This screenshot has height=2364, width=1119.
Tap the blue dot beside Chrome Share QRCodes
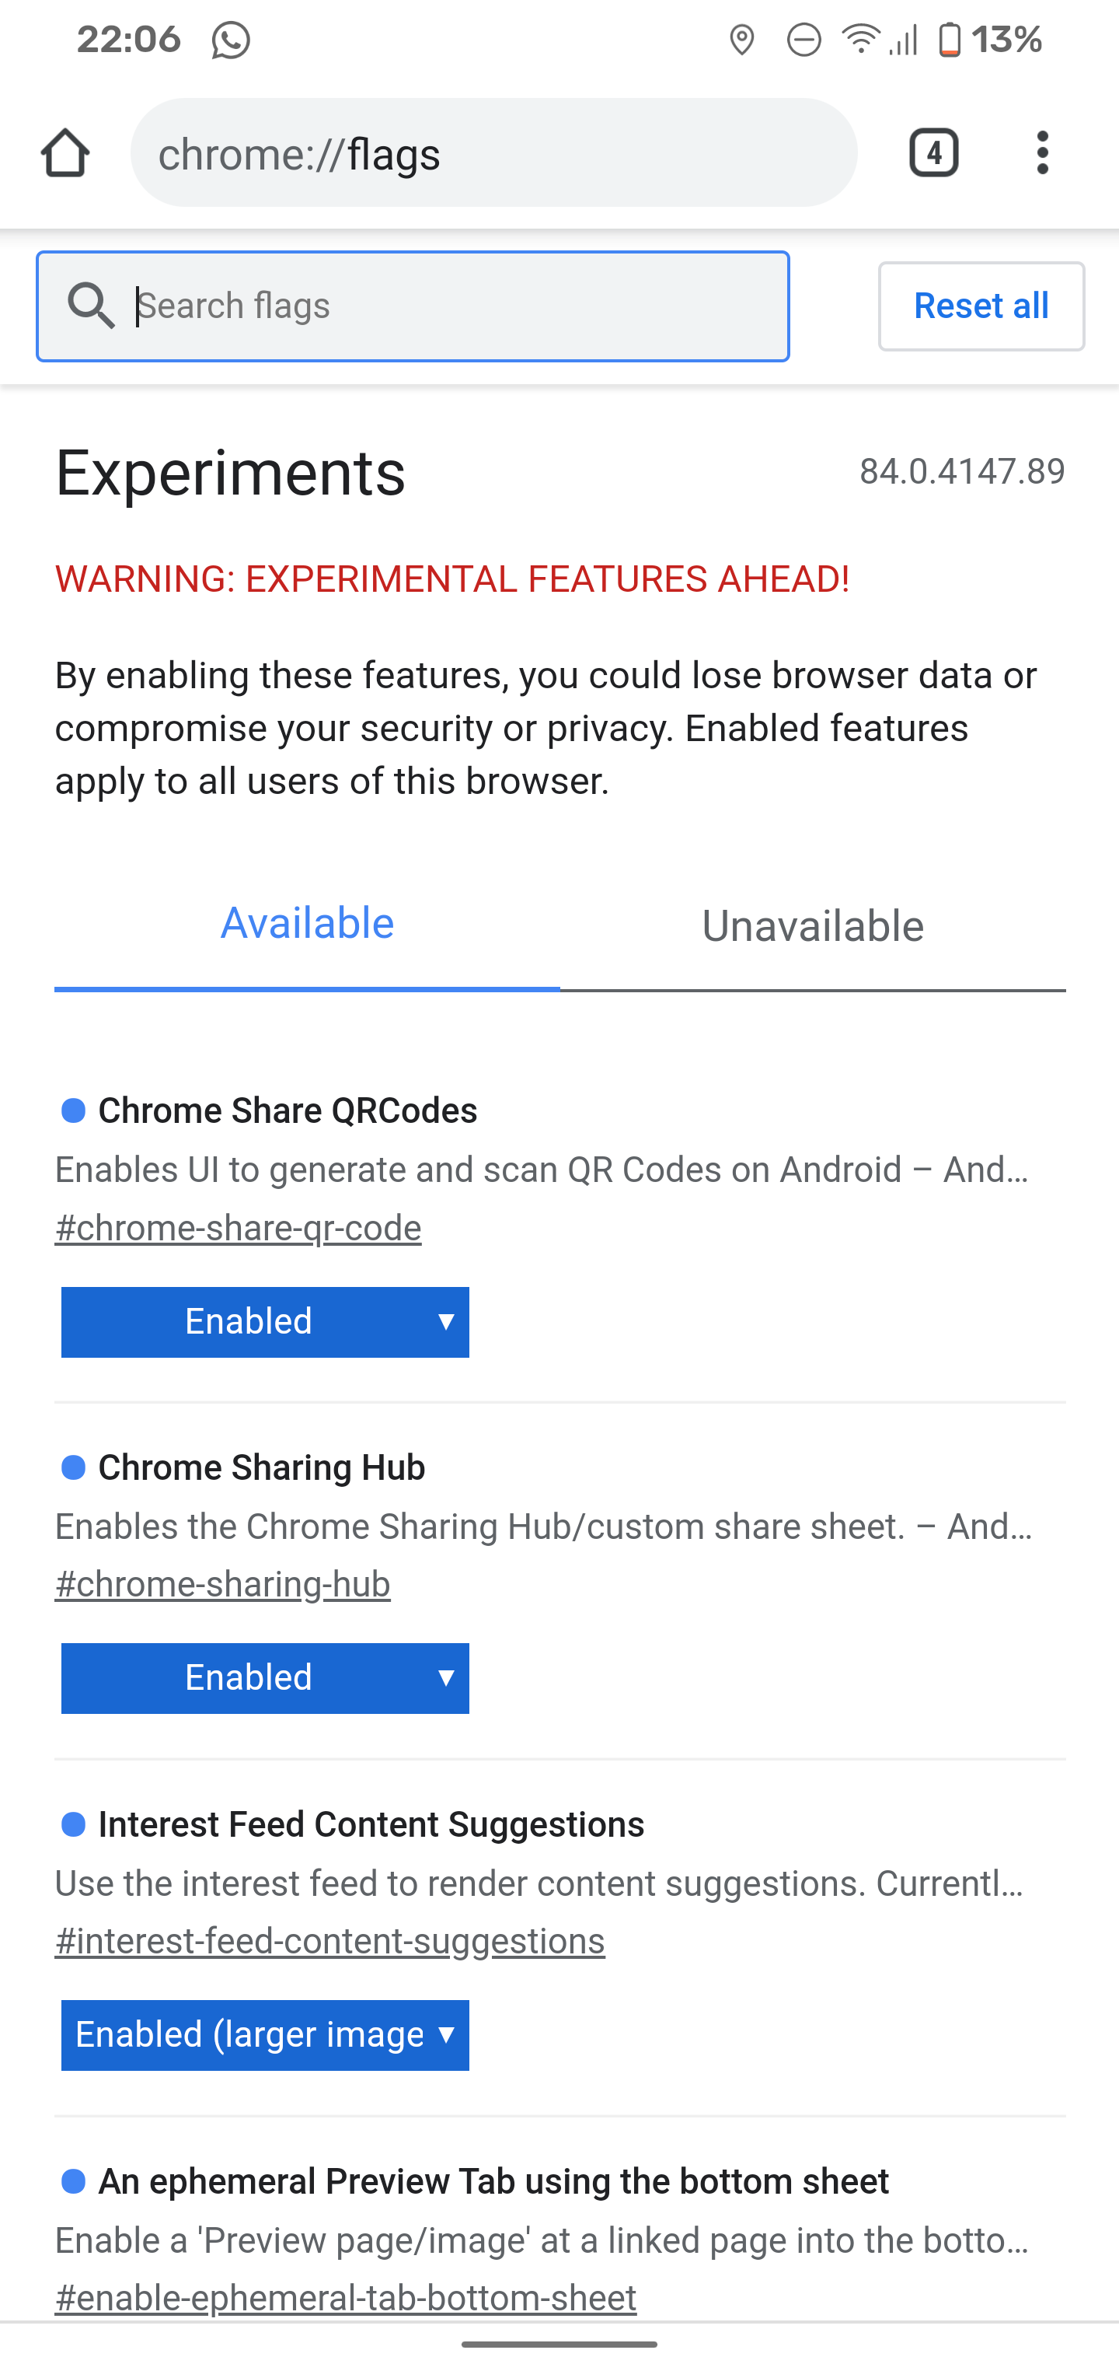(x=73, y=1111)
